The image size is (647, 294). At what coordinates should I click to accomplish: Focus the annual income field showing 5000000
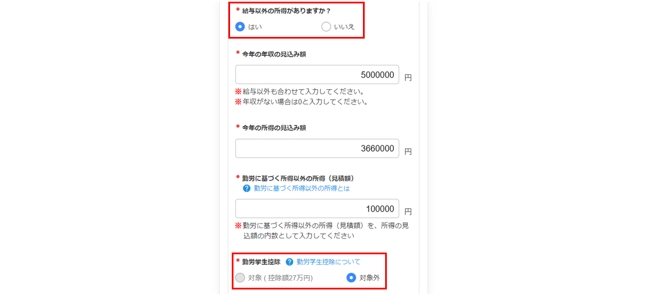[x=317, y=74]
